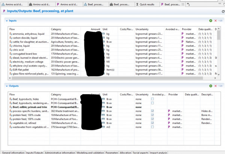Click green add button in Outputs section
The width and height of the screenshot is (225, 154).
210,86
